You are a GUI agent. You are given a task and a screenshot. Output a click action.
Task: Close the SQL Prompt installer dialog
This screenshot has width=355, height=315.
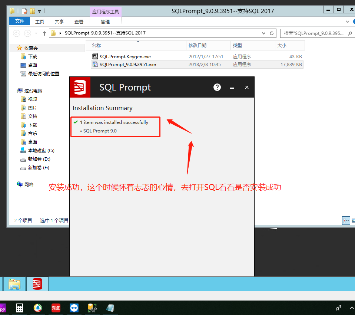247,87
